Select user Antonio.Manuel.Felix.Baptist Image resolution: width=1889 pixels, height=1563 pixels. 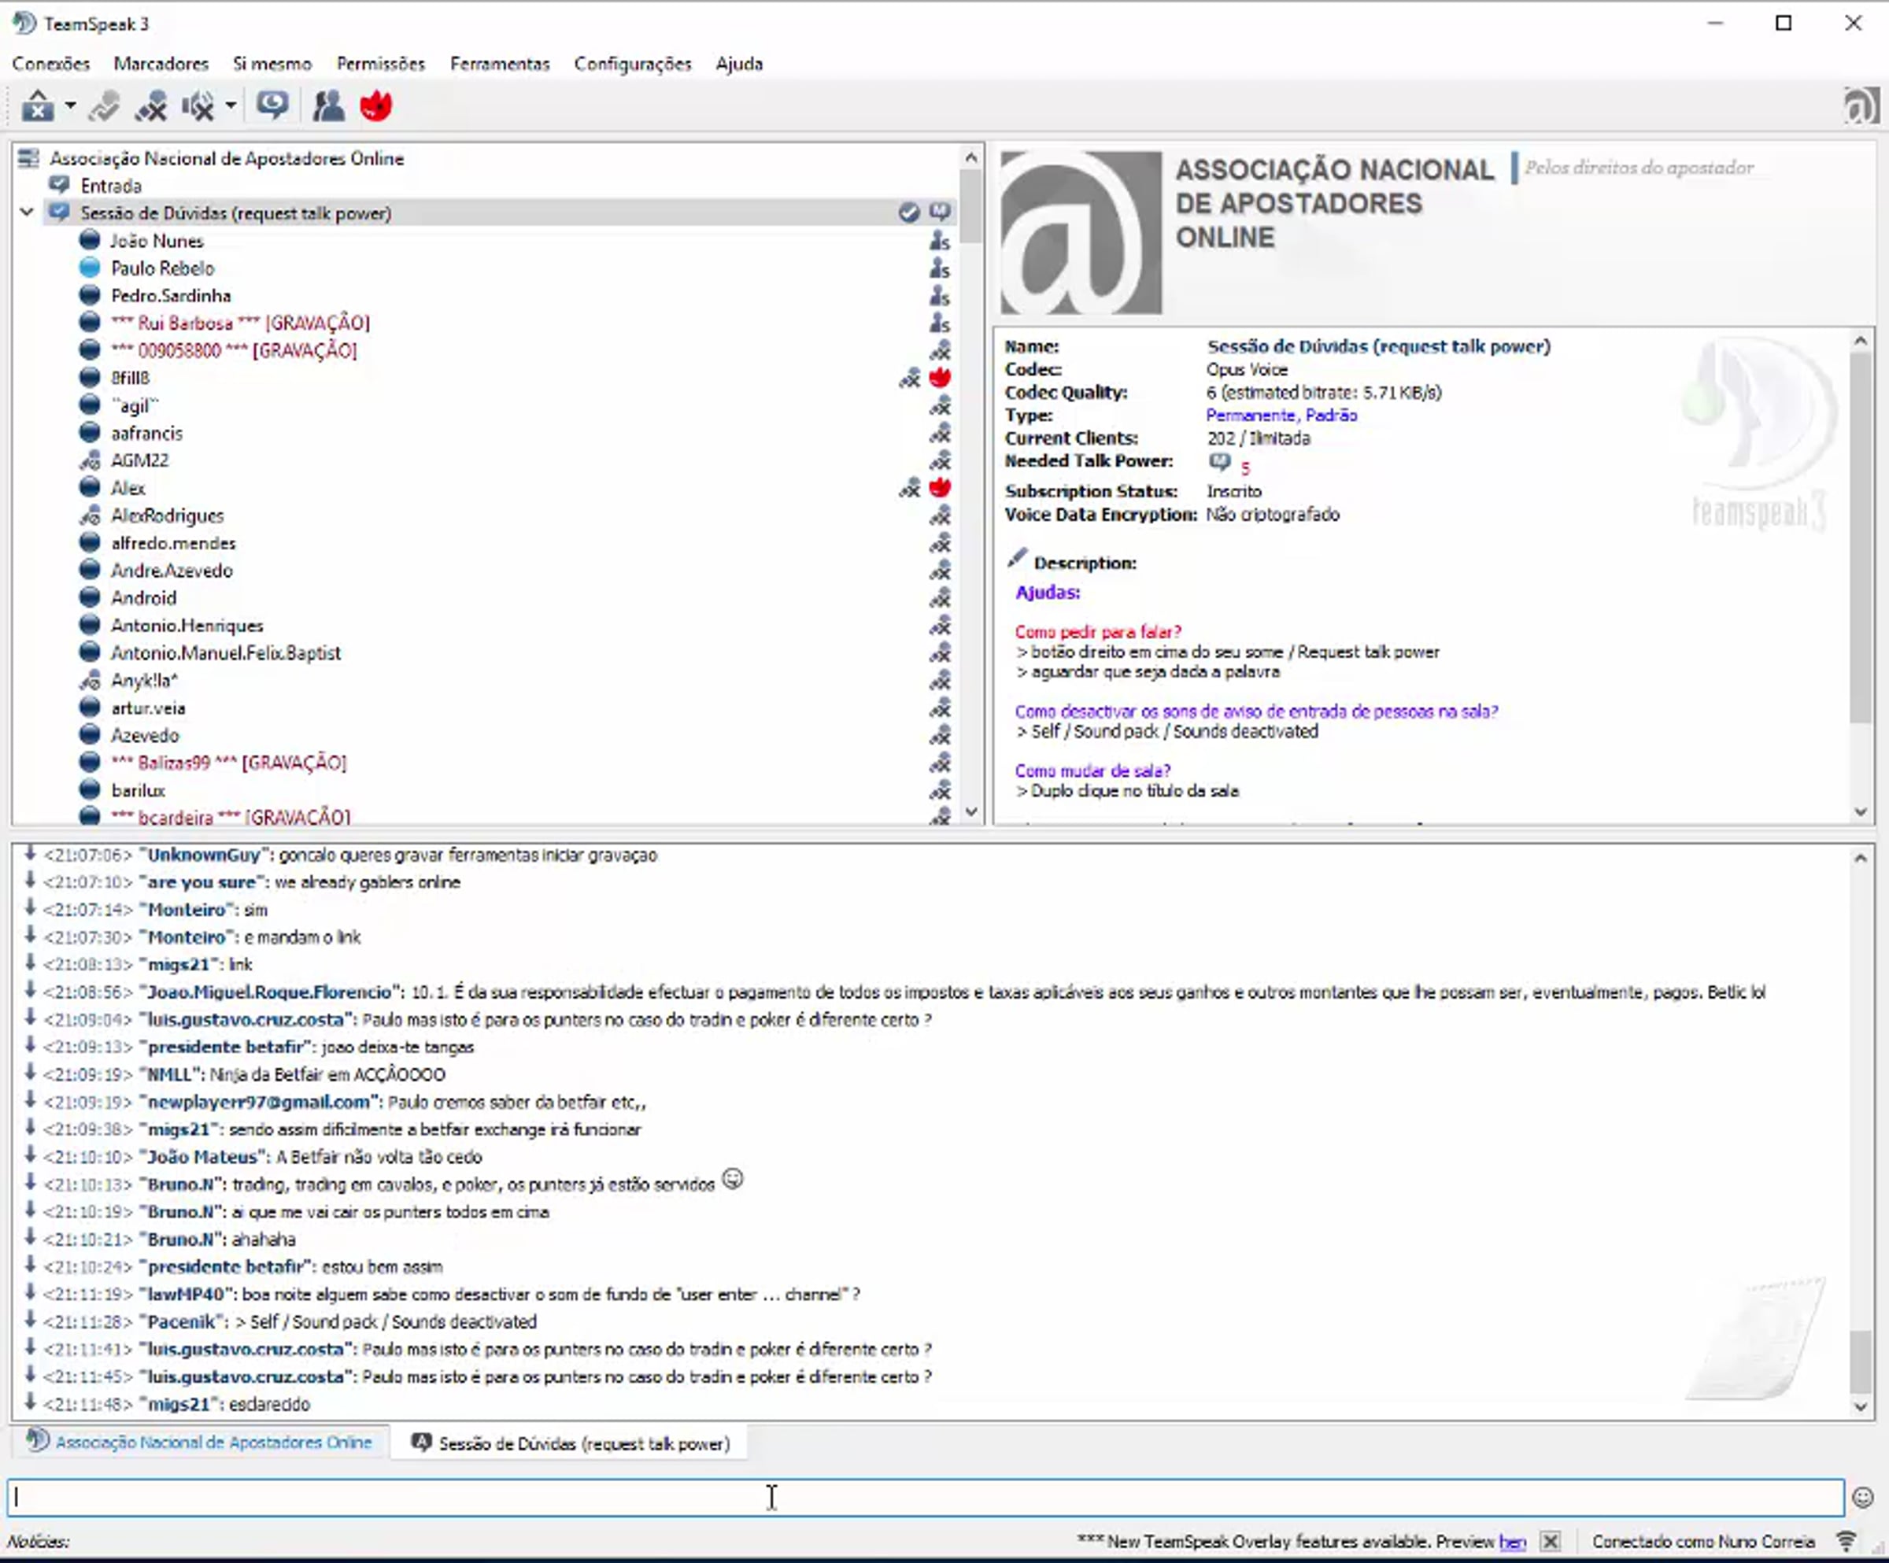(226, 653)
